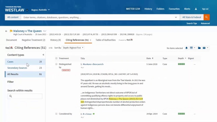Click into the Search within results field
Viewport: 217px width, 122px height.
(25, 96)
